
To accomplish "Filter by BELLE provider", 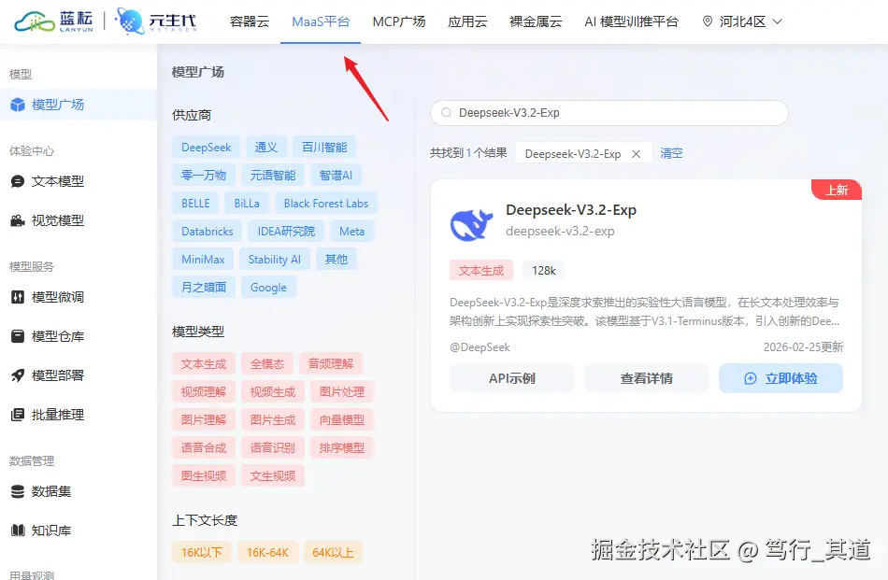I will 196,204.
